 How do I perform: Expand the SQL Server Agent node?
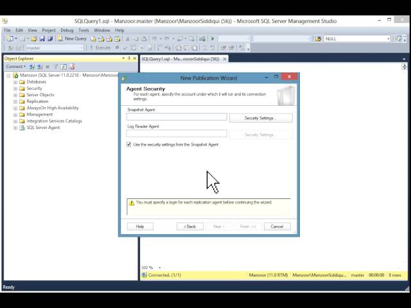click(x=15, y=128)
